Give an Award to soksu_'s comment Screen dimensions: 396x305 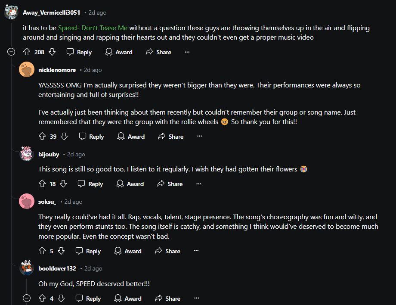coord(128,251)
